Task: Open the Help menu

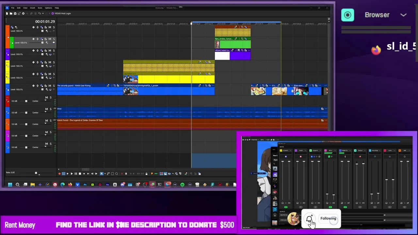Action: (57, 8)
